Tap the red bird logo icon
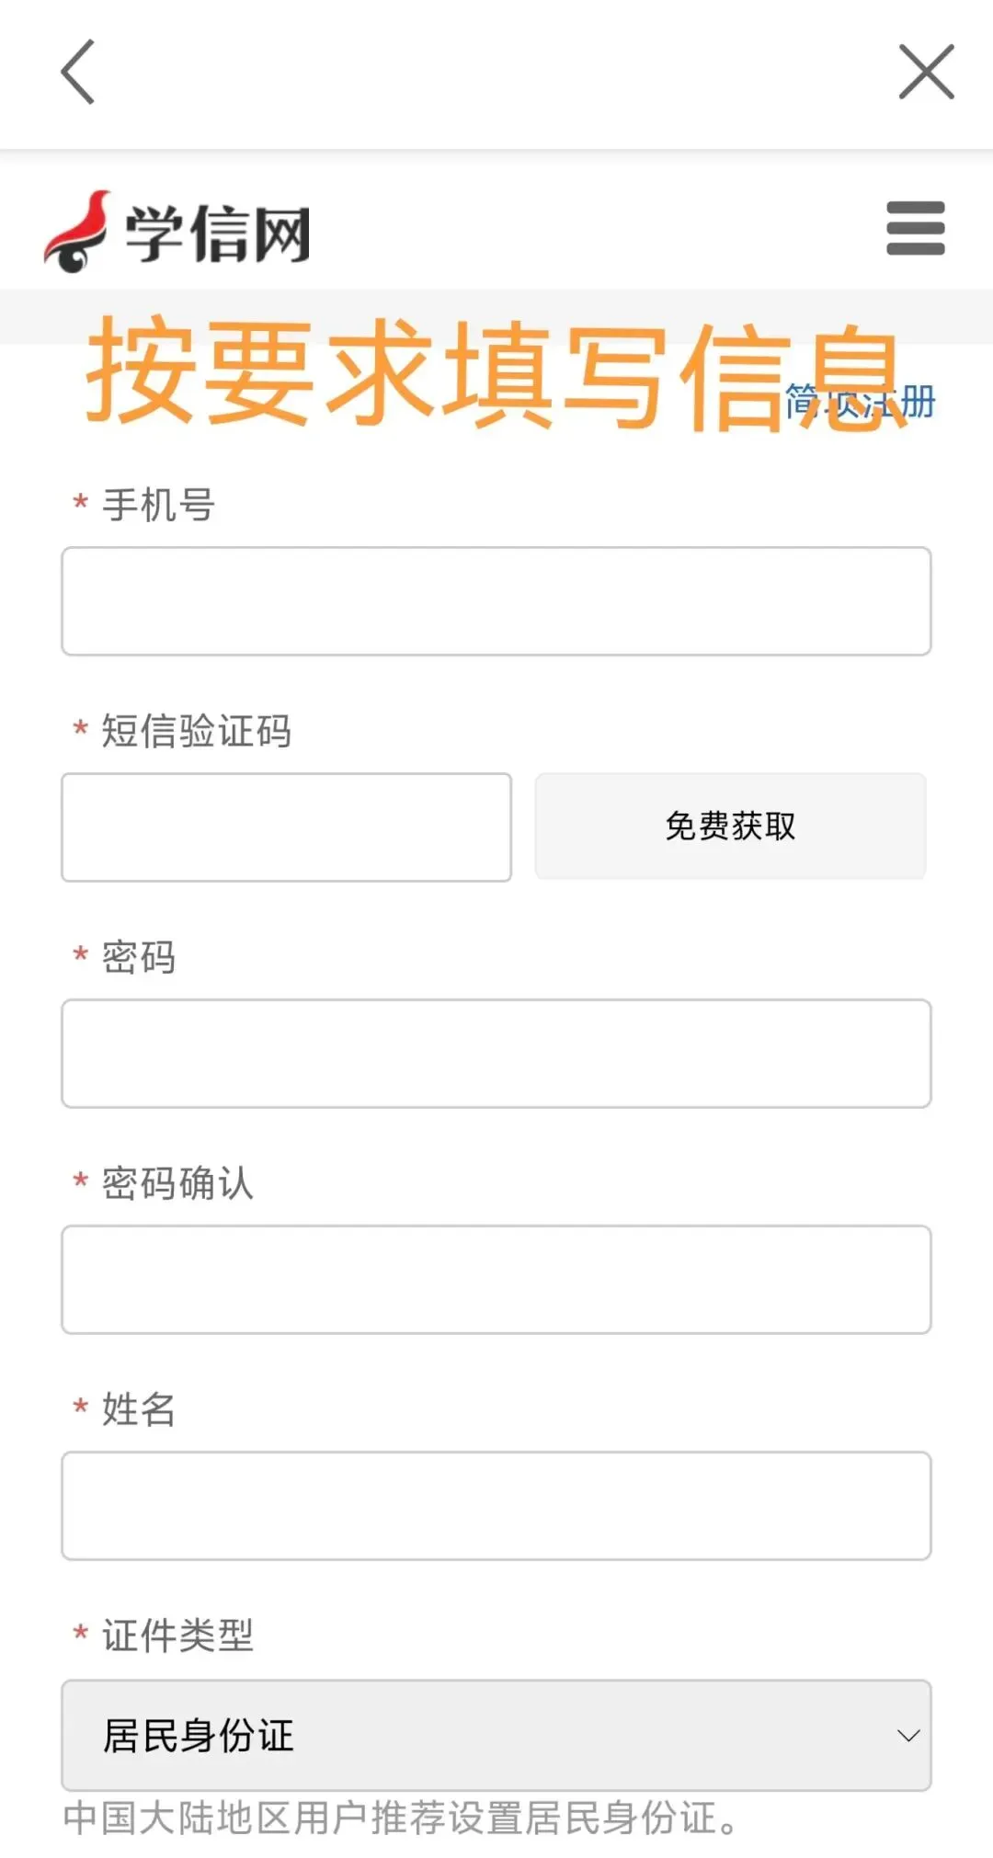 pyautogui.click(x=77, y=232)
